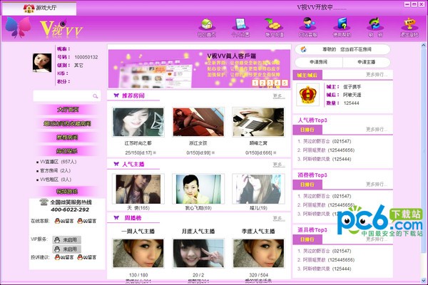Click 阿丽暗贾歆 (125445656) in 人气榜Top3
428x285 pixels.
pos(326,150)
